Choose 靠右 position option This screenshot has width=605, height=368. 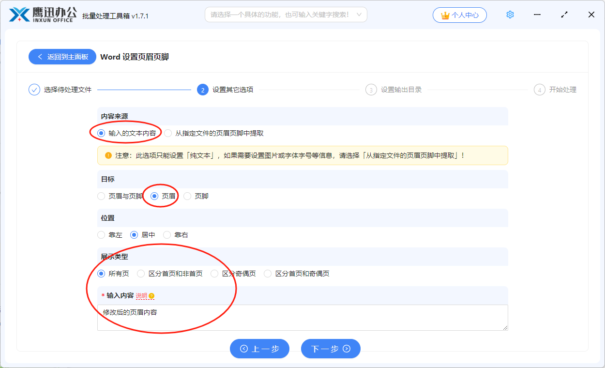[166, 235]
